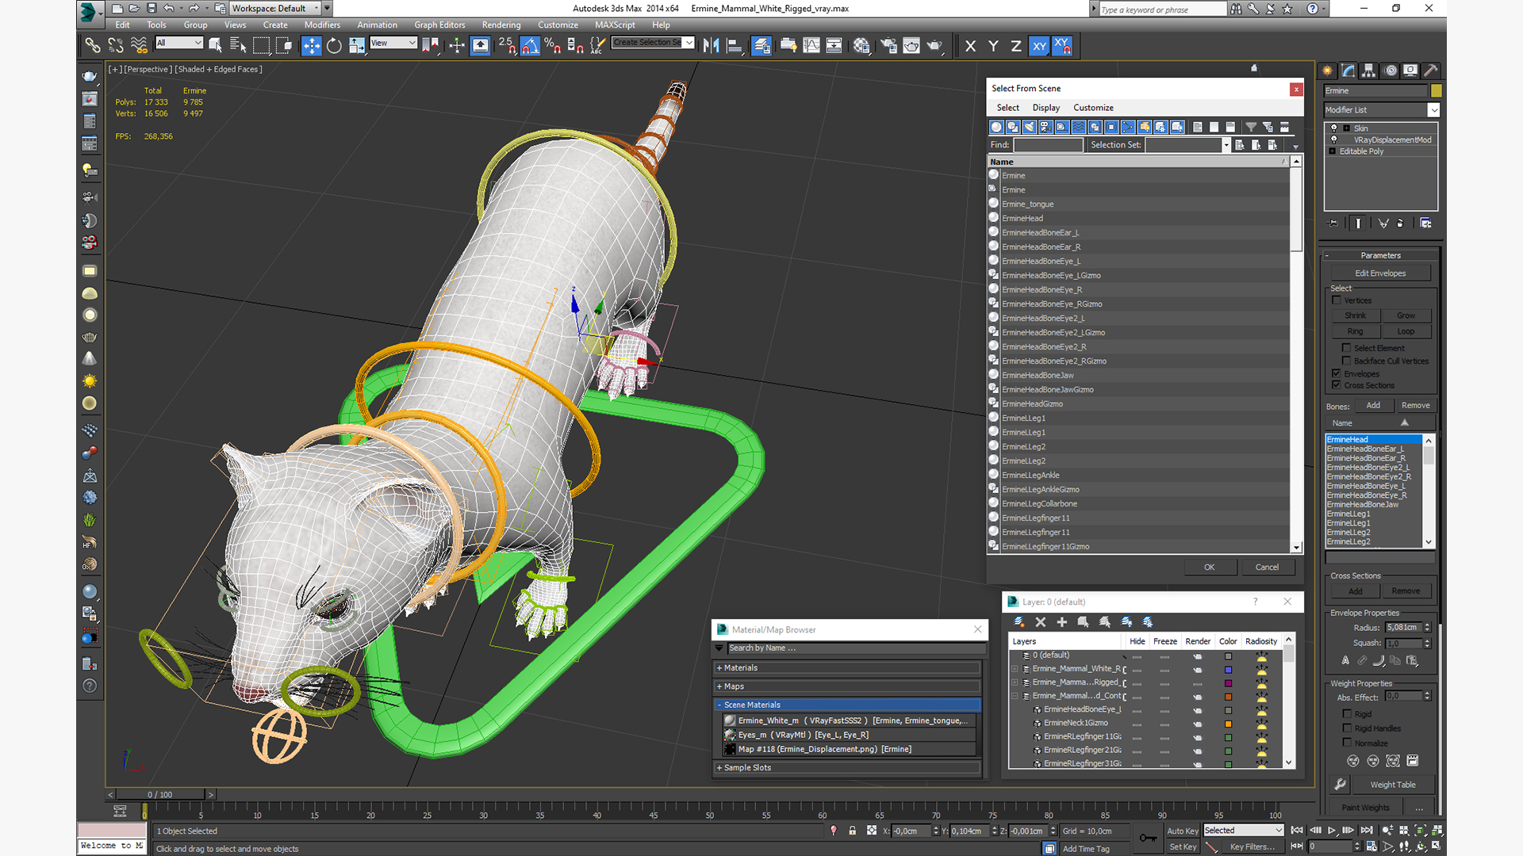Click the Toggle Set Key Mode key icon
This screenshot has height=856, width=1523.
(x=1148, y=839)
